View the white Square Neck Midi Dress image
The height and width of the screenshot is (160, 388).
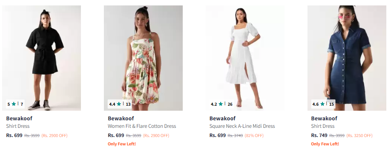pyautogui.click(x=245, y=58)
